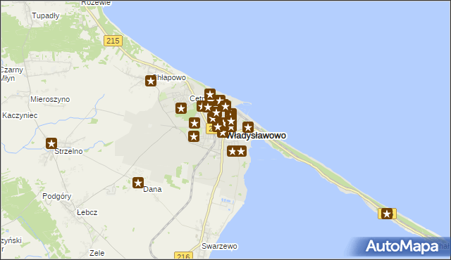
Task: Click the Mieroszyno label
Action: pos(50,99)
